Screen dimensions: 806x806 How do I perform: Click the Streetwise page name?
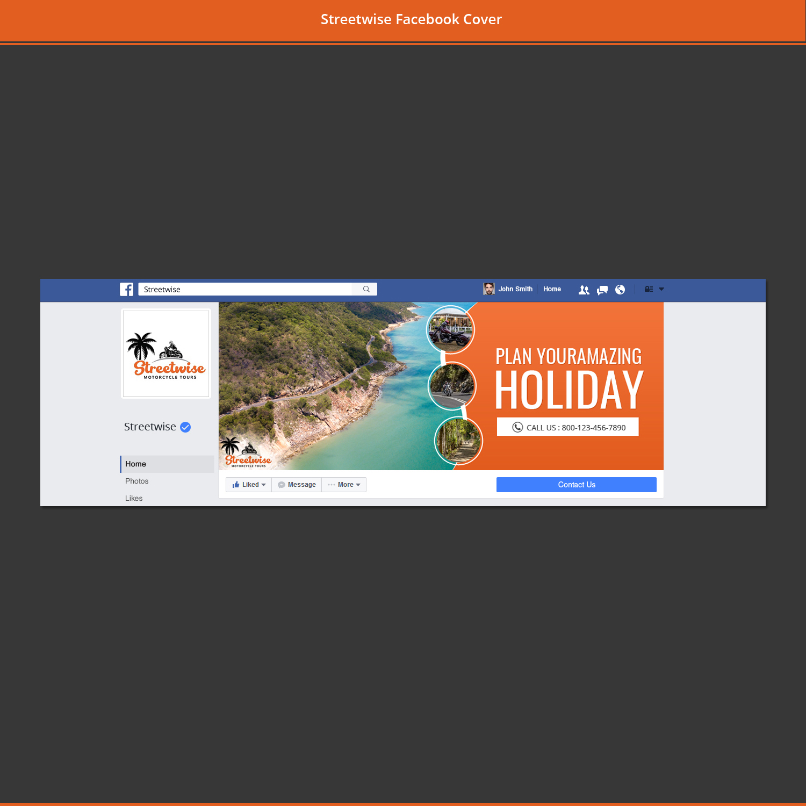(x=150, y=427)
